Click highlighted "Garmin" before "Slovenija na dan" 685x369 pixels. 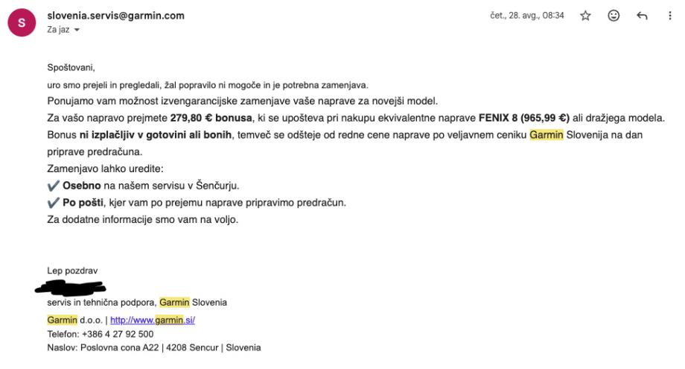[x=547, y=135]
